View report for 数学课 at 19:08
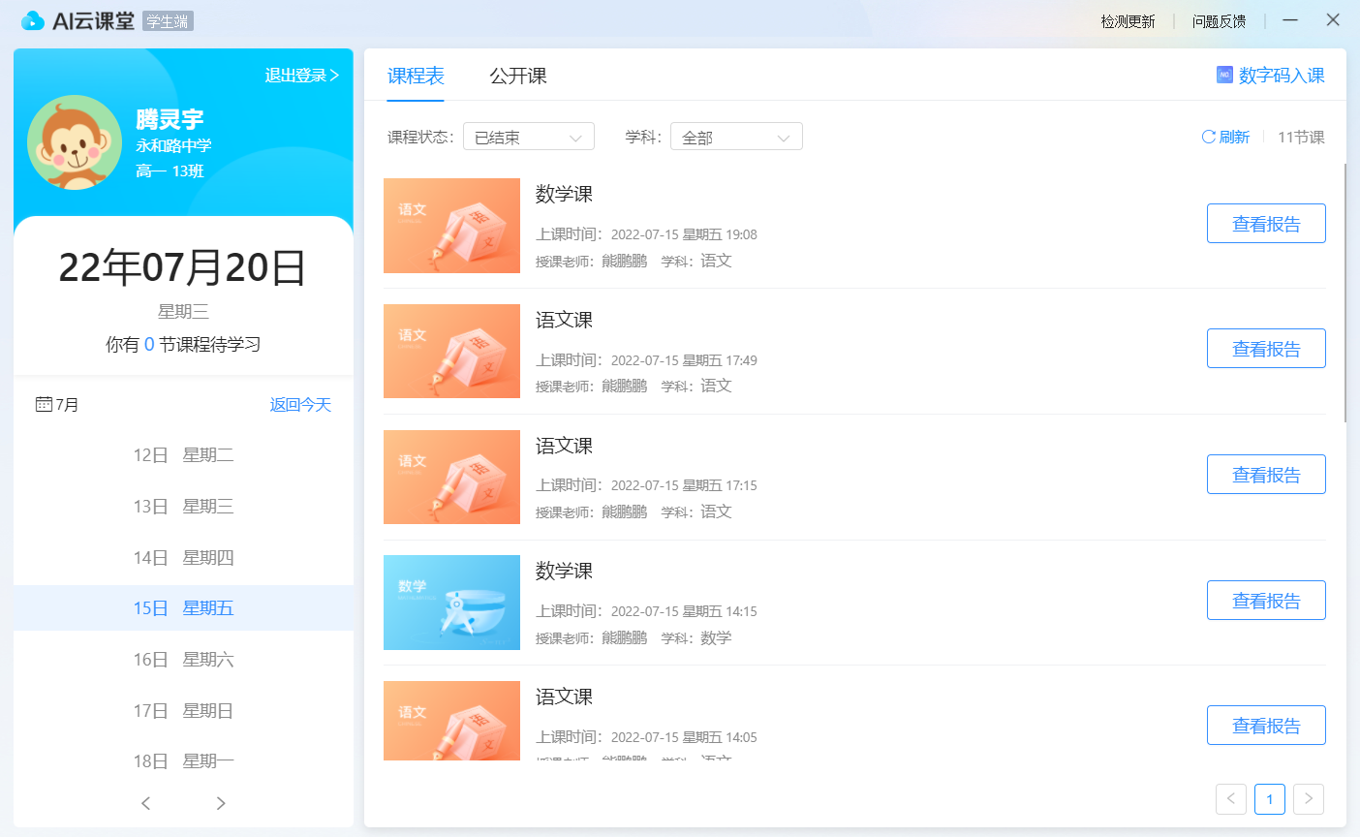Image resolution: width=1360 pixels, height=837 pixels. (1266, 224)
